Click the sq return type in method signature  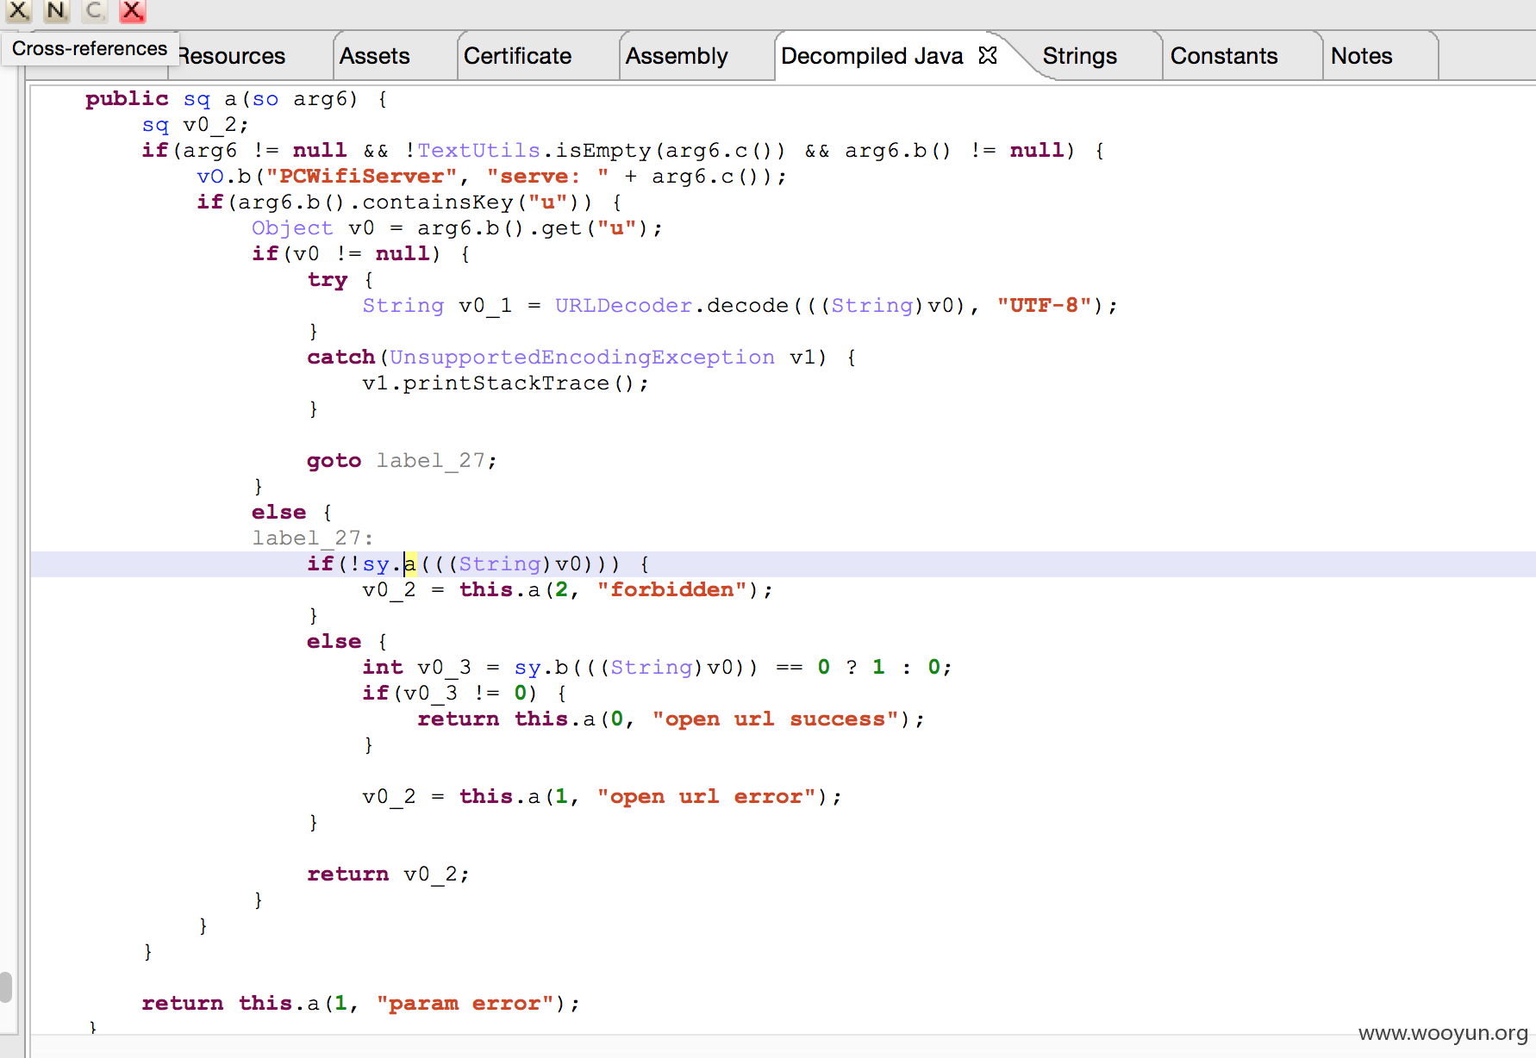click(197, 99)
